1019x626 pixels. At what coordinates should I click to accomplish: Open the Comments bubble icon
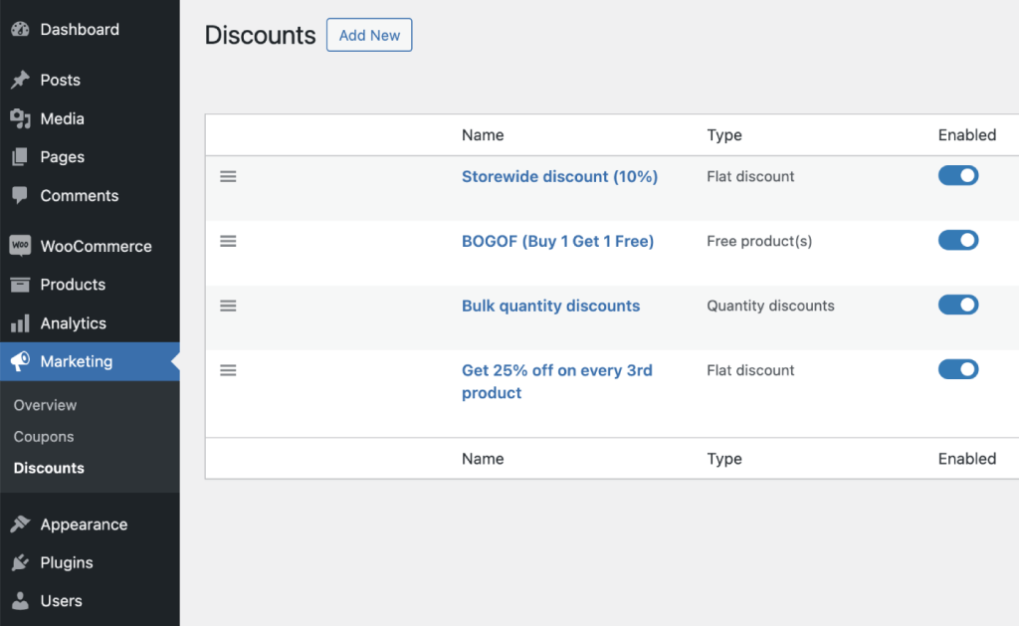pyautogui.click(x=22, y=195)
